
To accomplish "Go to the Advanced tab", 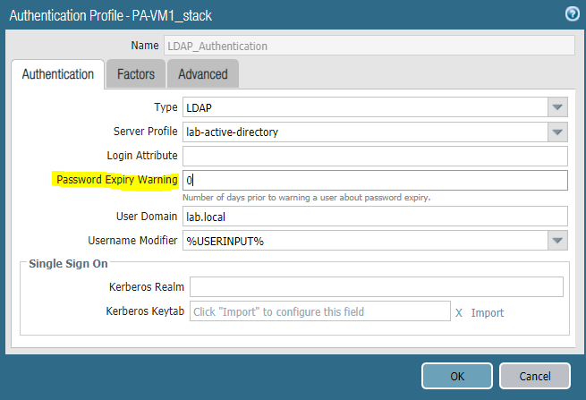I will [x=203, y=74].
